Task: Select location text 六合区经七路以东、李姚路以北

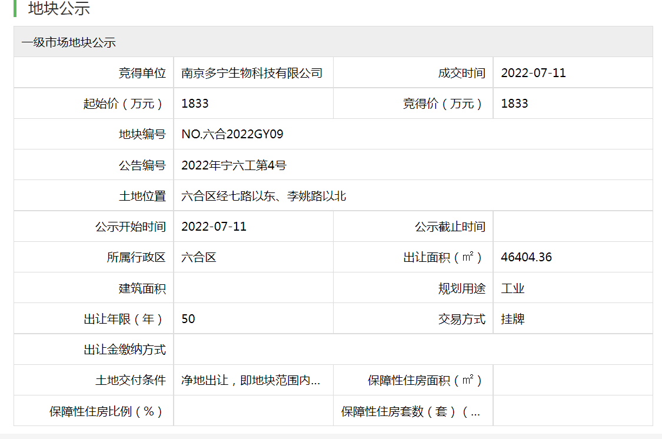Action: (264, 196)
